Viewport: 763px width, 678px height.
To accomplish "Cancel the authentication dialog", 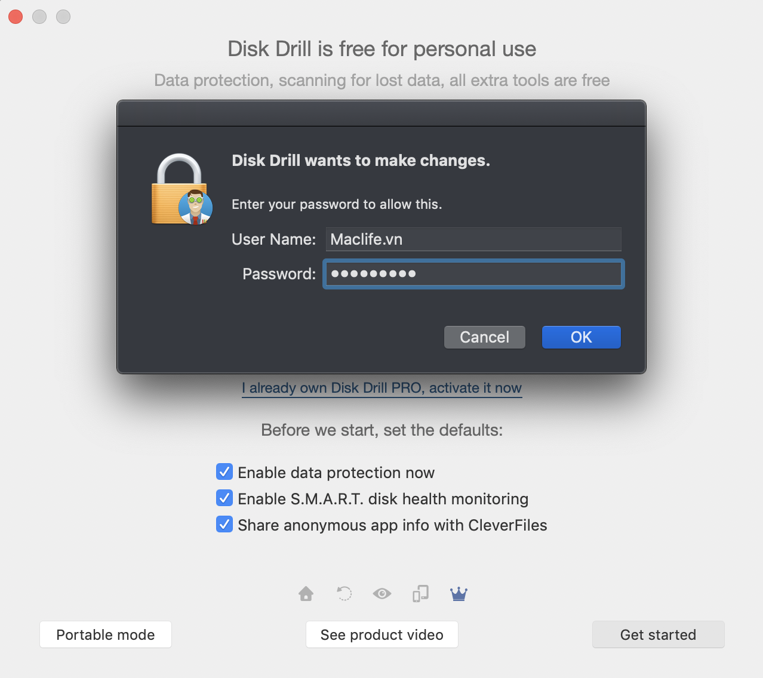I will pyautogui.click(x=484, y=337).
